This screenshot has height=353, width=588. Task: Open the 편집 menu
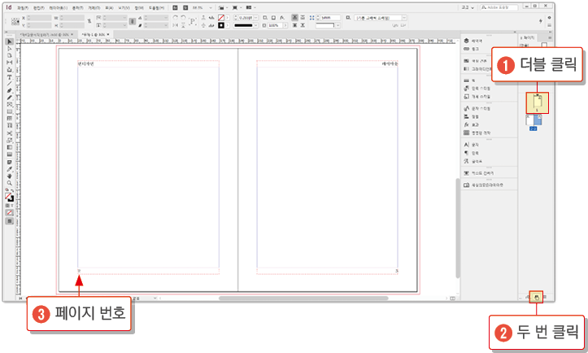(x=39, y=7)
